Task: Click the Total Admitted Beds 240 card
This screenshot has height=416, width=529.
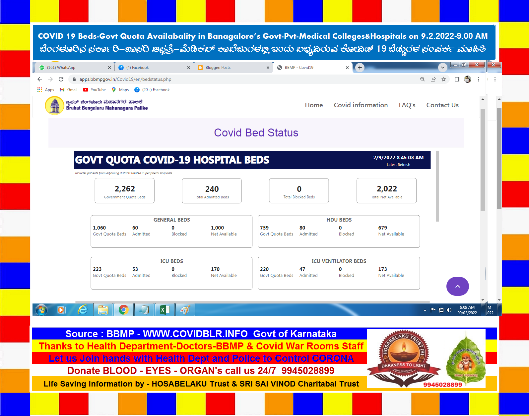Action: pyautogui.click(x=212, y=191)
